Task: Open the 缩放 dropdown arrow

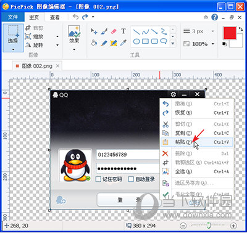Action: (57, 36)
